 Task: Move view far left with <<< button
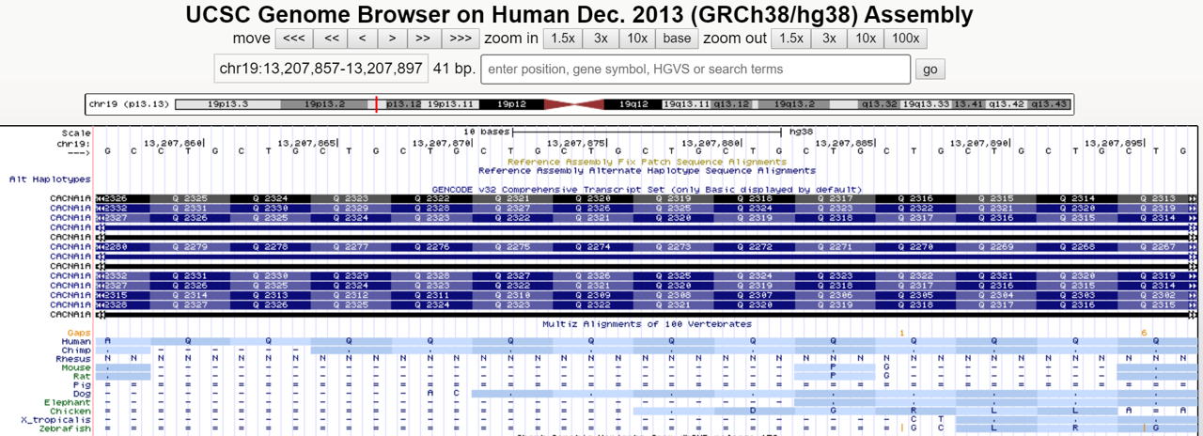[294, 39]
